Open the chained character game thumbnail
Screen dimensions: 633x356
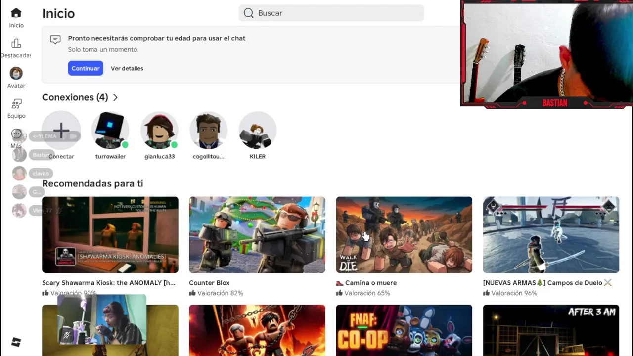pos(257,330)
